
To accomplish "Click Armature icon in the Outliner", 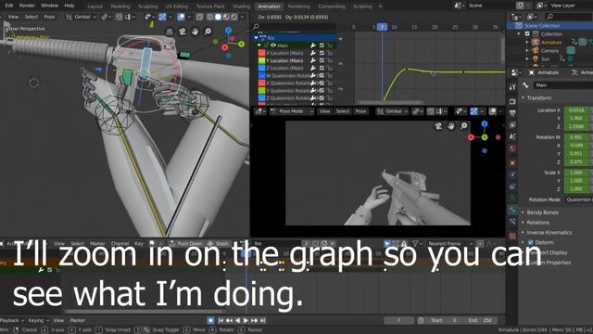I will pos(536,43).
